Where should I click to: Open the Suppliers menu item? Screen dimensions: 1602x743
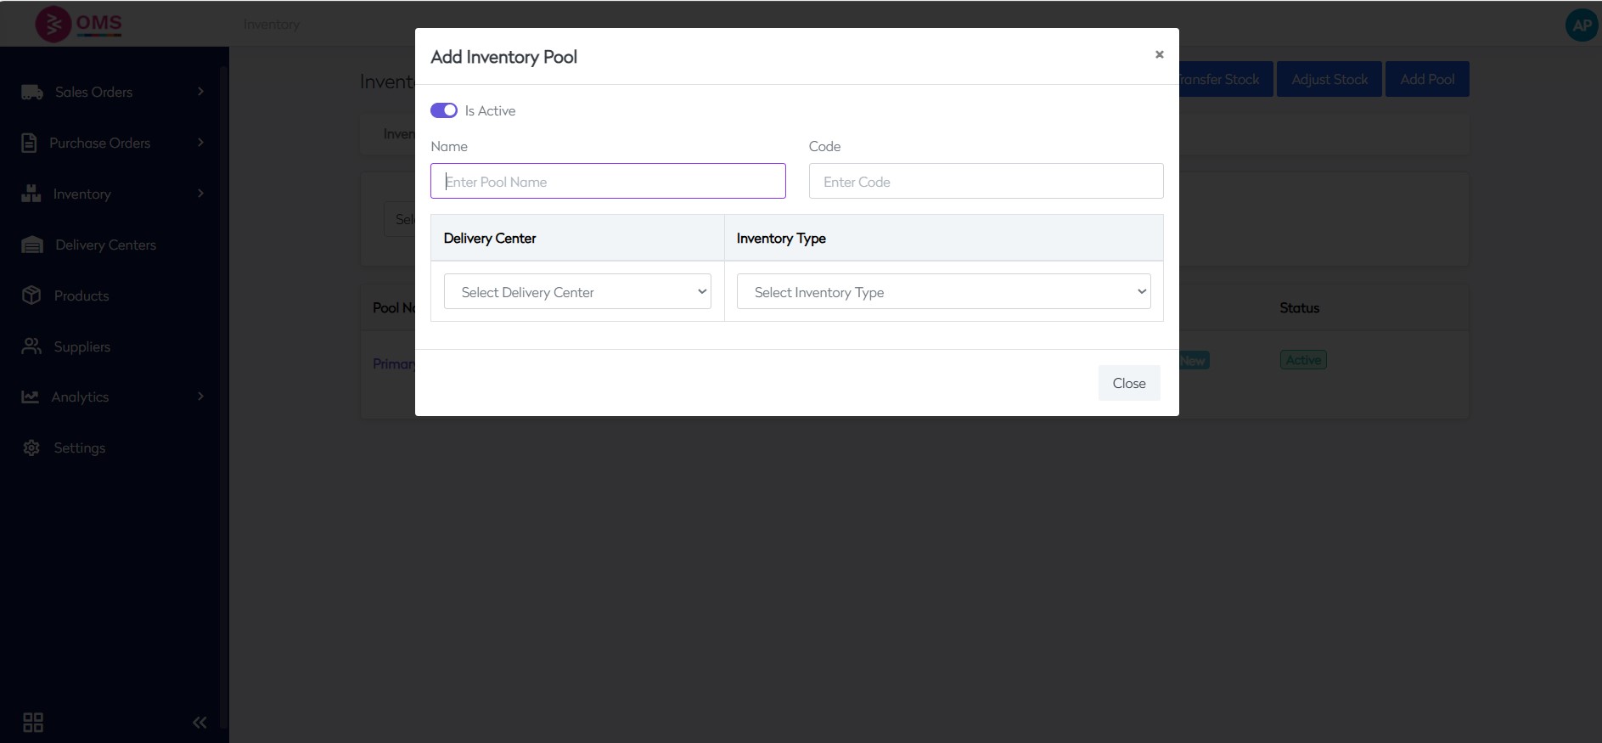[82, 346]
